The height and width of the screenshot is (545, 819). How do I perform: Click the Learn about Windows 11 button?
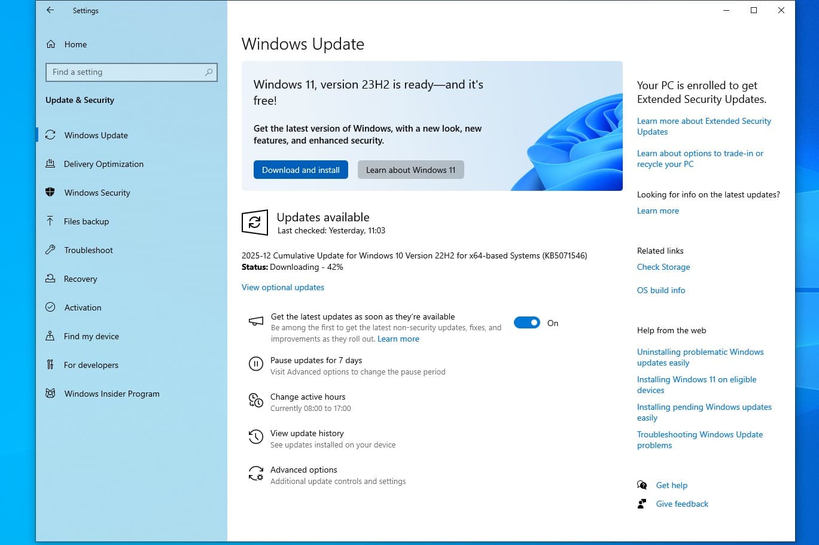pos(410,169)
